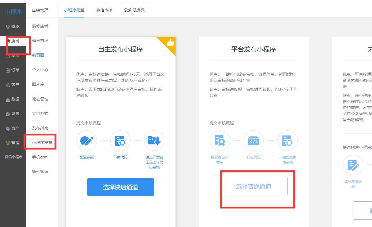Switch to the 微信审核 tab
Screen dimensions: 372x227
point(104,10)
